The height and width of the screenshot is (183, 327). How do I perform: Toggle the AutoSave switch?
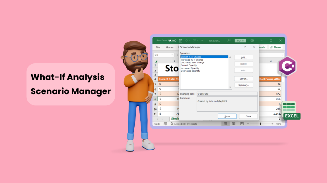(x=172, y=40)
